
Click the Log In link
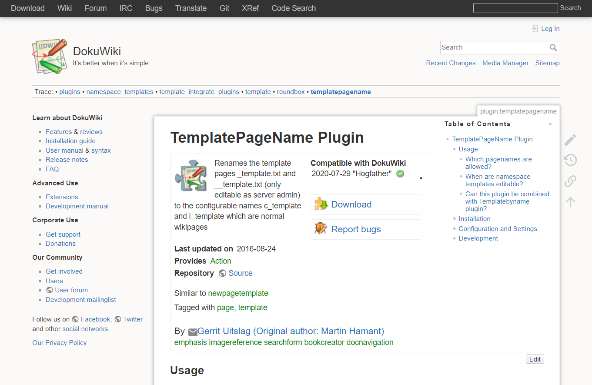pyautogui.click(x=550, y=29)
